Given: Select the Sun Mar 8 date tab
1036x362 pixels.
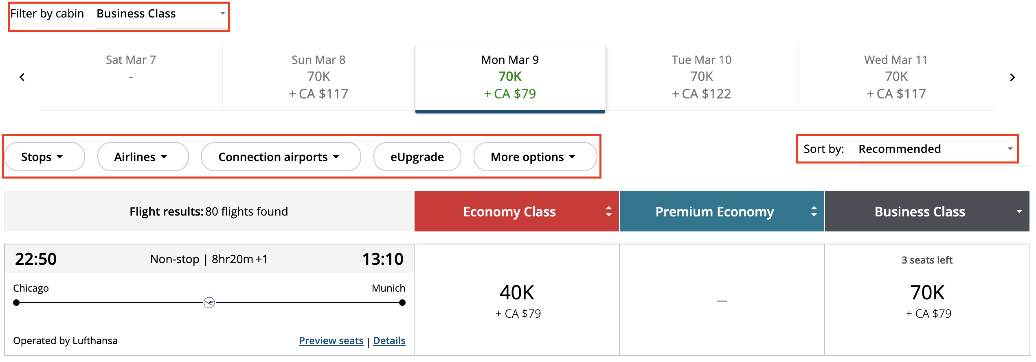Looking at the screenshot, I should point(318,77).
